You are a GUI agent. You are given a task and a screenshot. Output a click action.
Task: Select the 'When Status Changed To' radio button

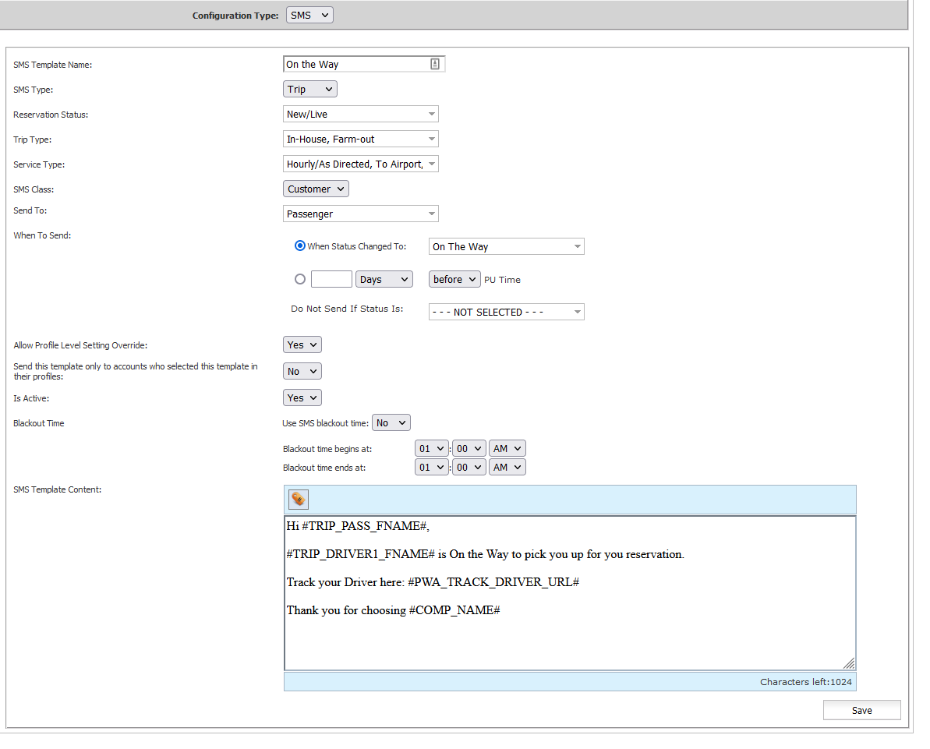[x=300, y=246]
